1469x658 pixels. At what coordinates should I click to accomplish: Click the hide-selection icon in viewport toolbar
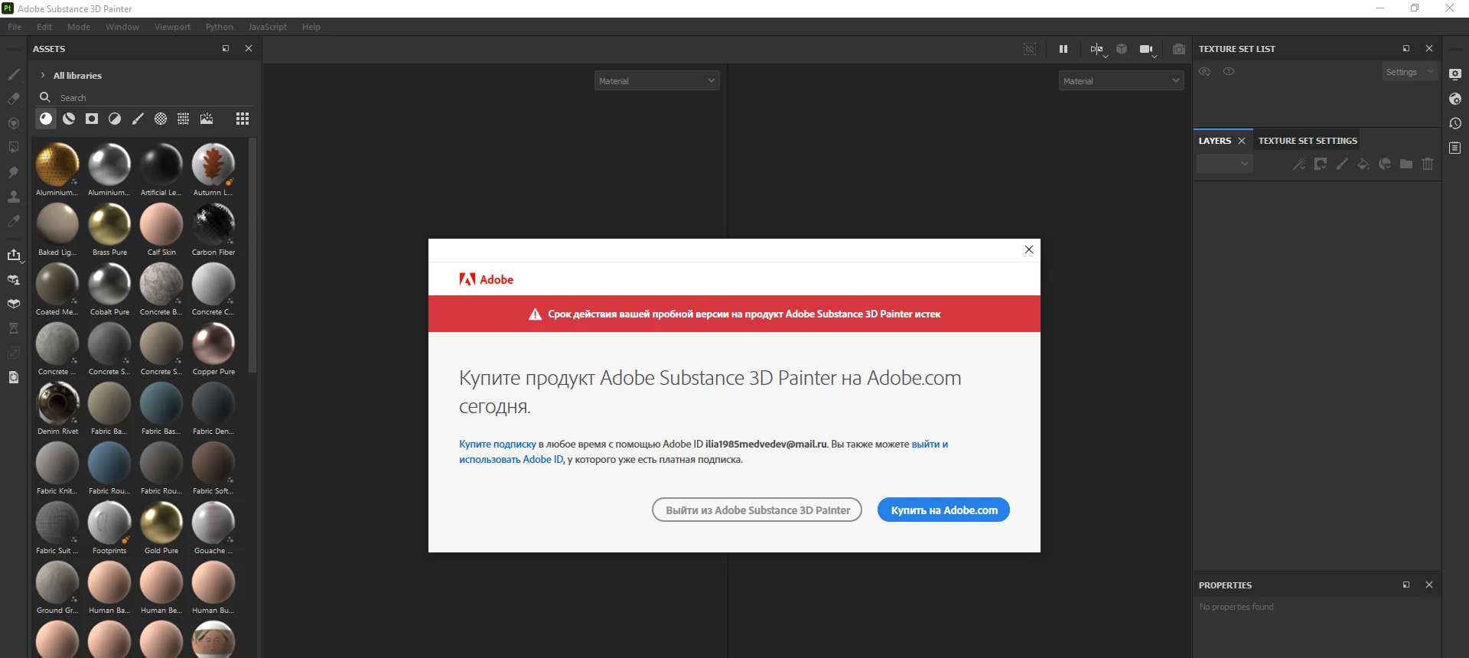pos(1030,49)
